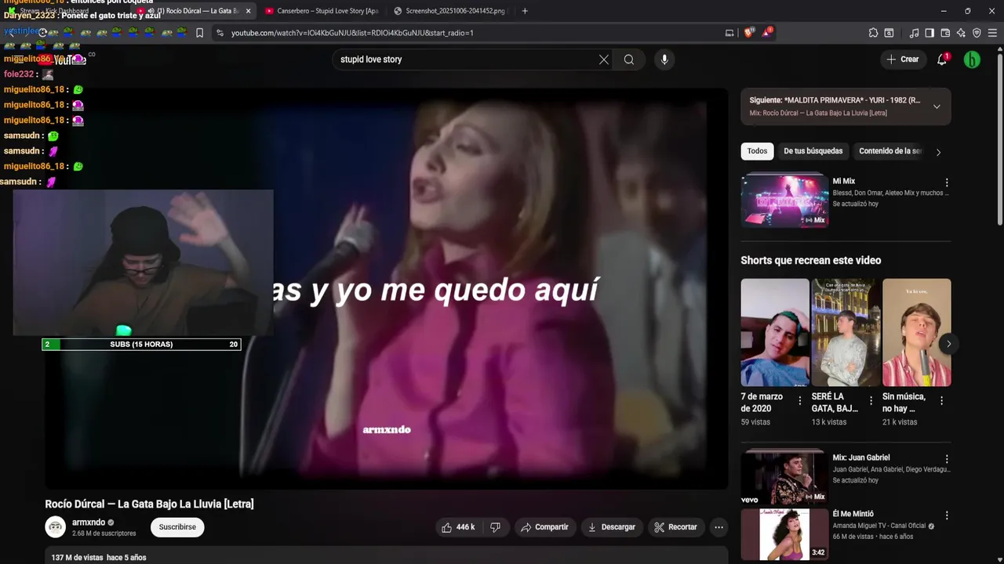The width and height of the screenshot is (1004, 564).
Task: Open YouTube notifications bell
Action: click(942, 60)
